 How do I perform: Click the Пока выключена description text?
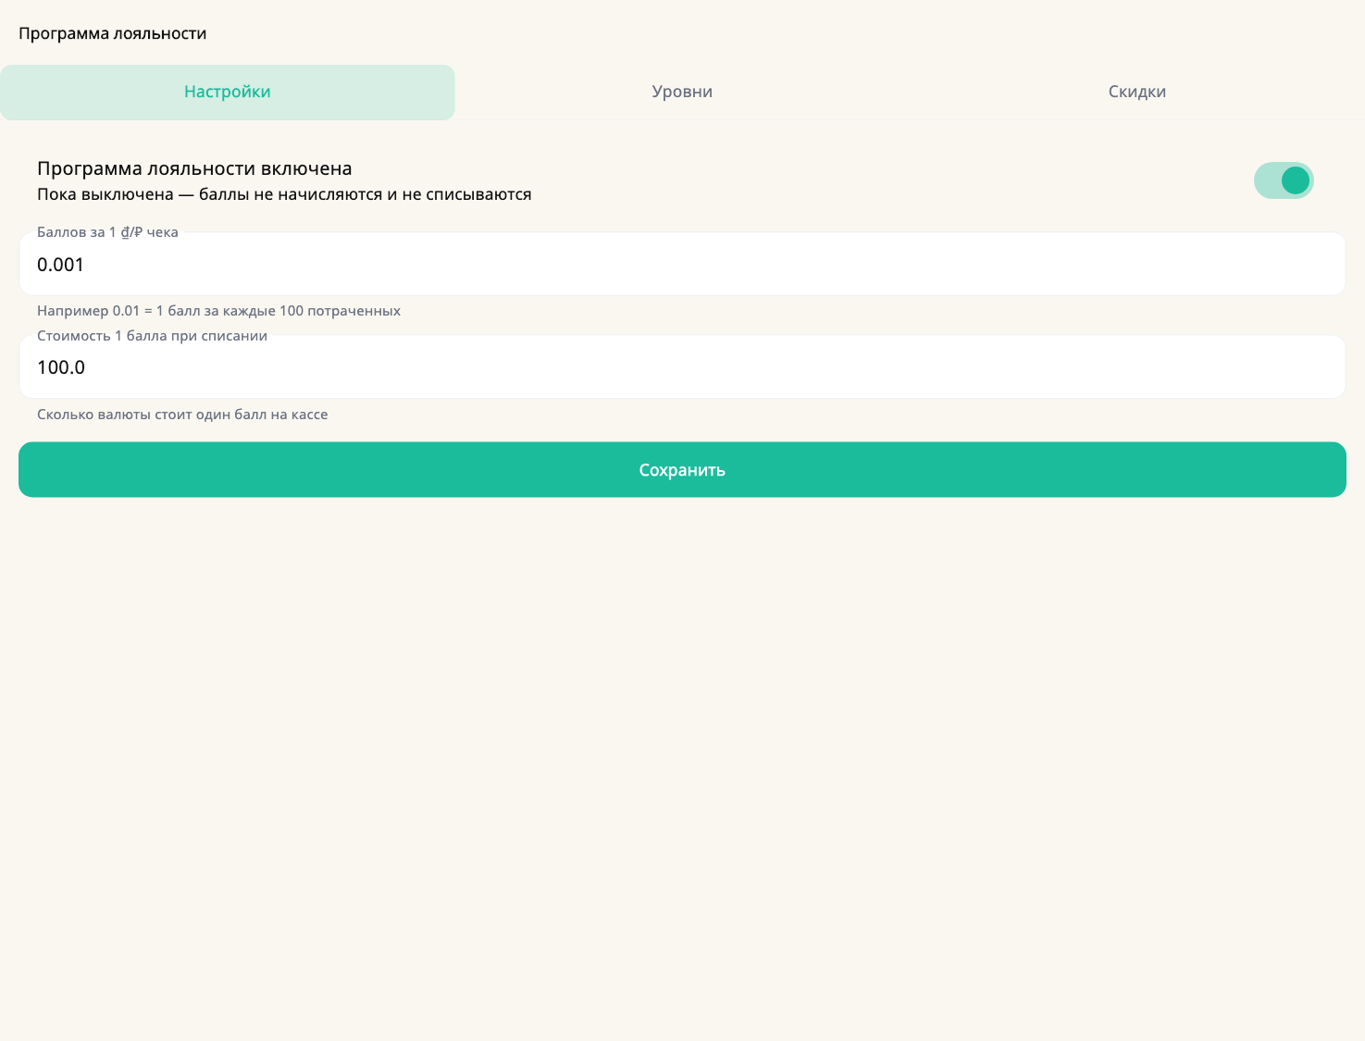click(x=284, y=194)
